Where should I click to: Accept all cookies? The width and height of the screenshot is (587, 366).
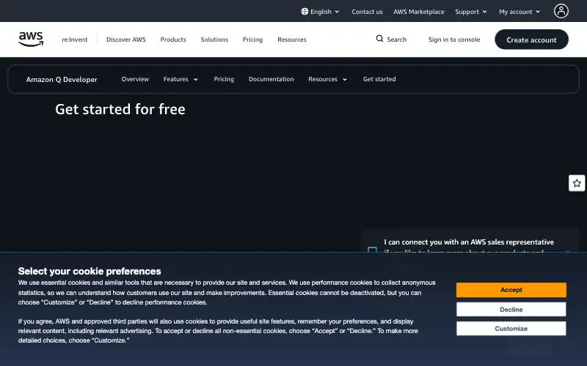click(x=511, y=290)
